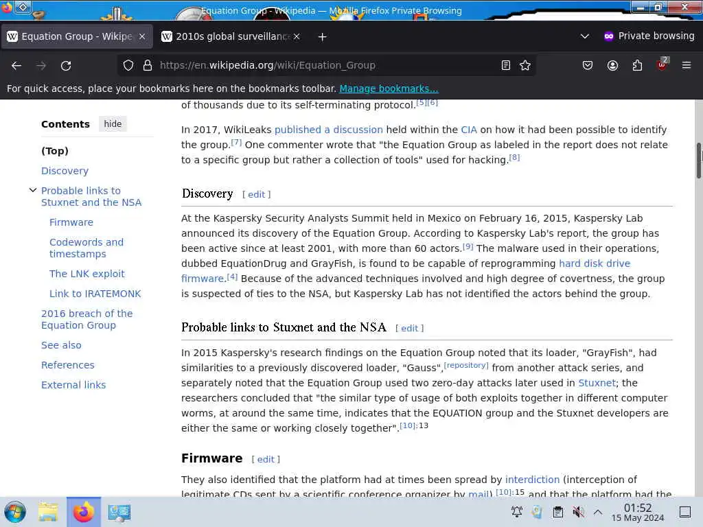Open the Stuxnet article link
Image resolution: width=703 pixels, height=527 pixels.
tap(597, 383)
